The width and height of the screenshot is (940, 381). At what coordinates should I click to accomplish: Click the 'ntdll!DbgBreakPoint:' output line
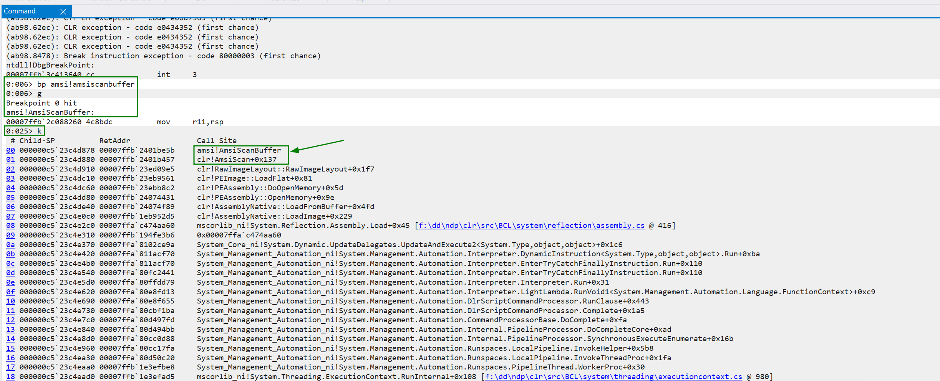pos(50,65)
